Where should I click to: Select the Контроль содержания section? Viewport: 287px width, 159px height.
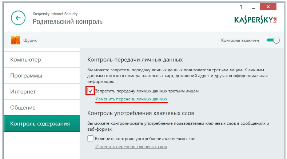point(40,124)
